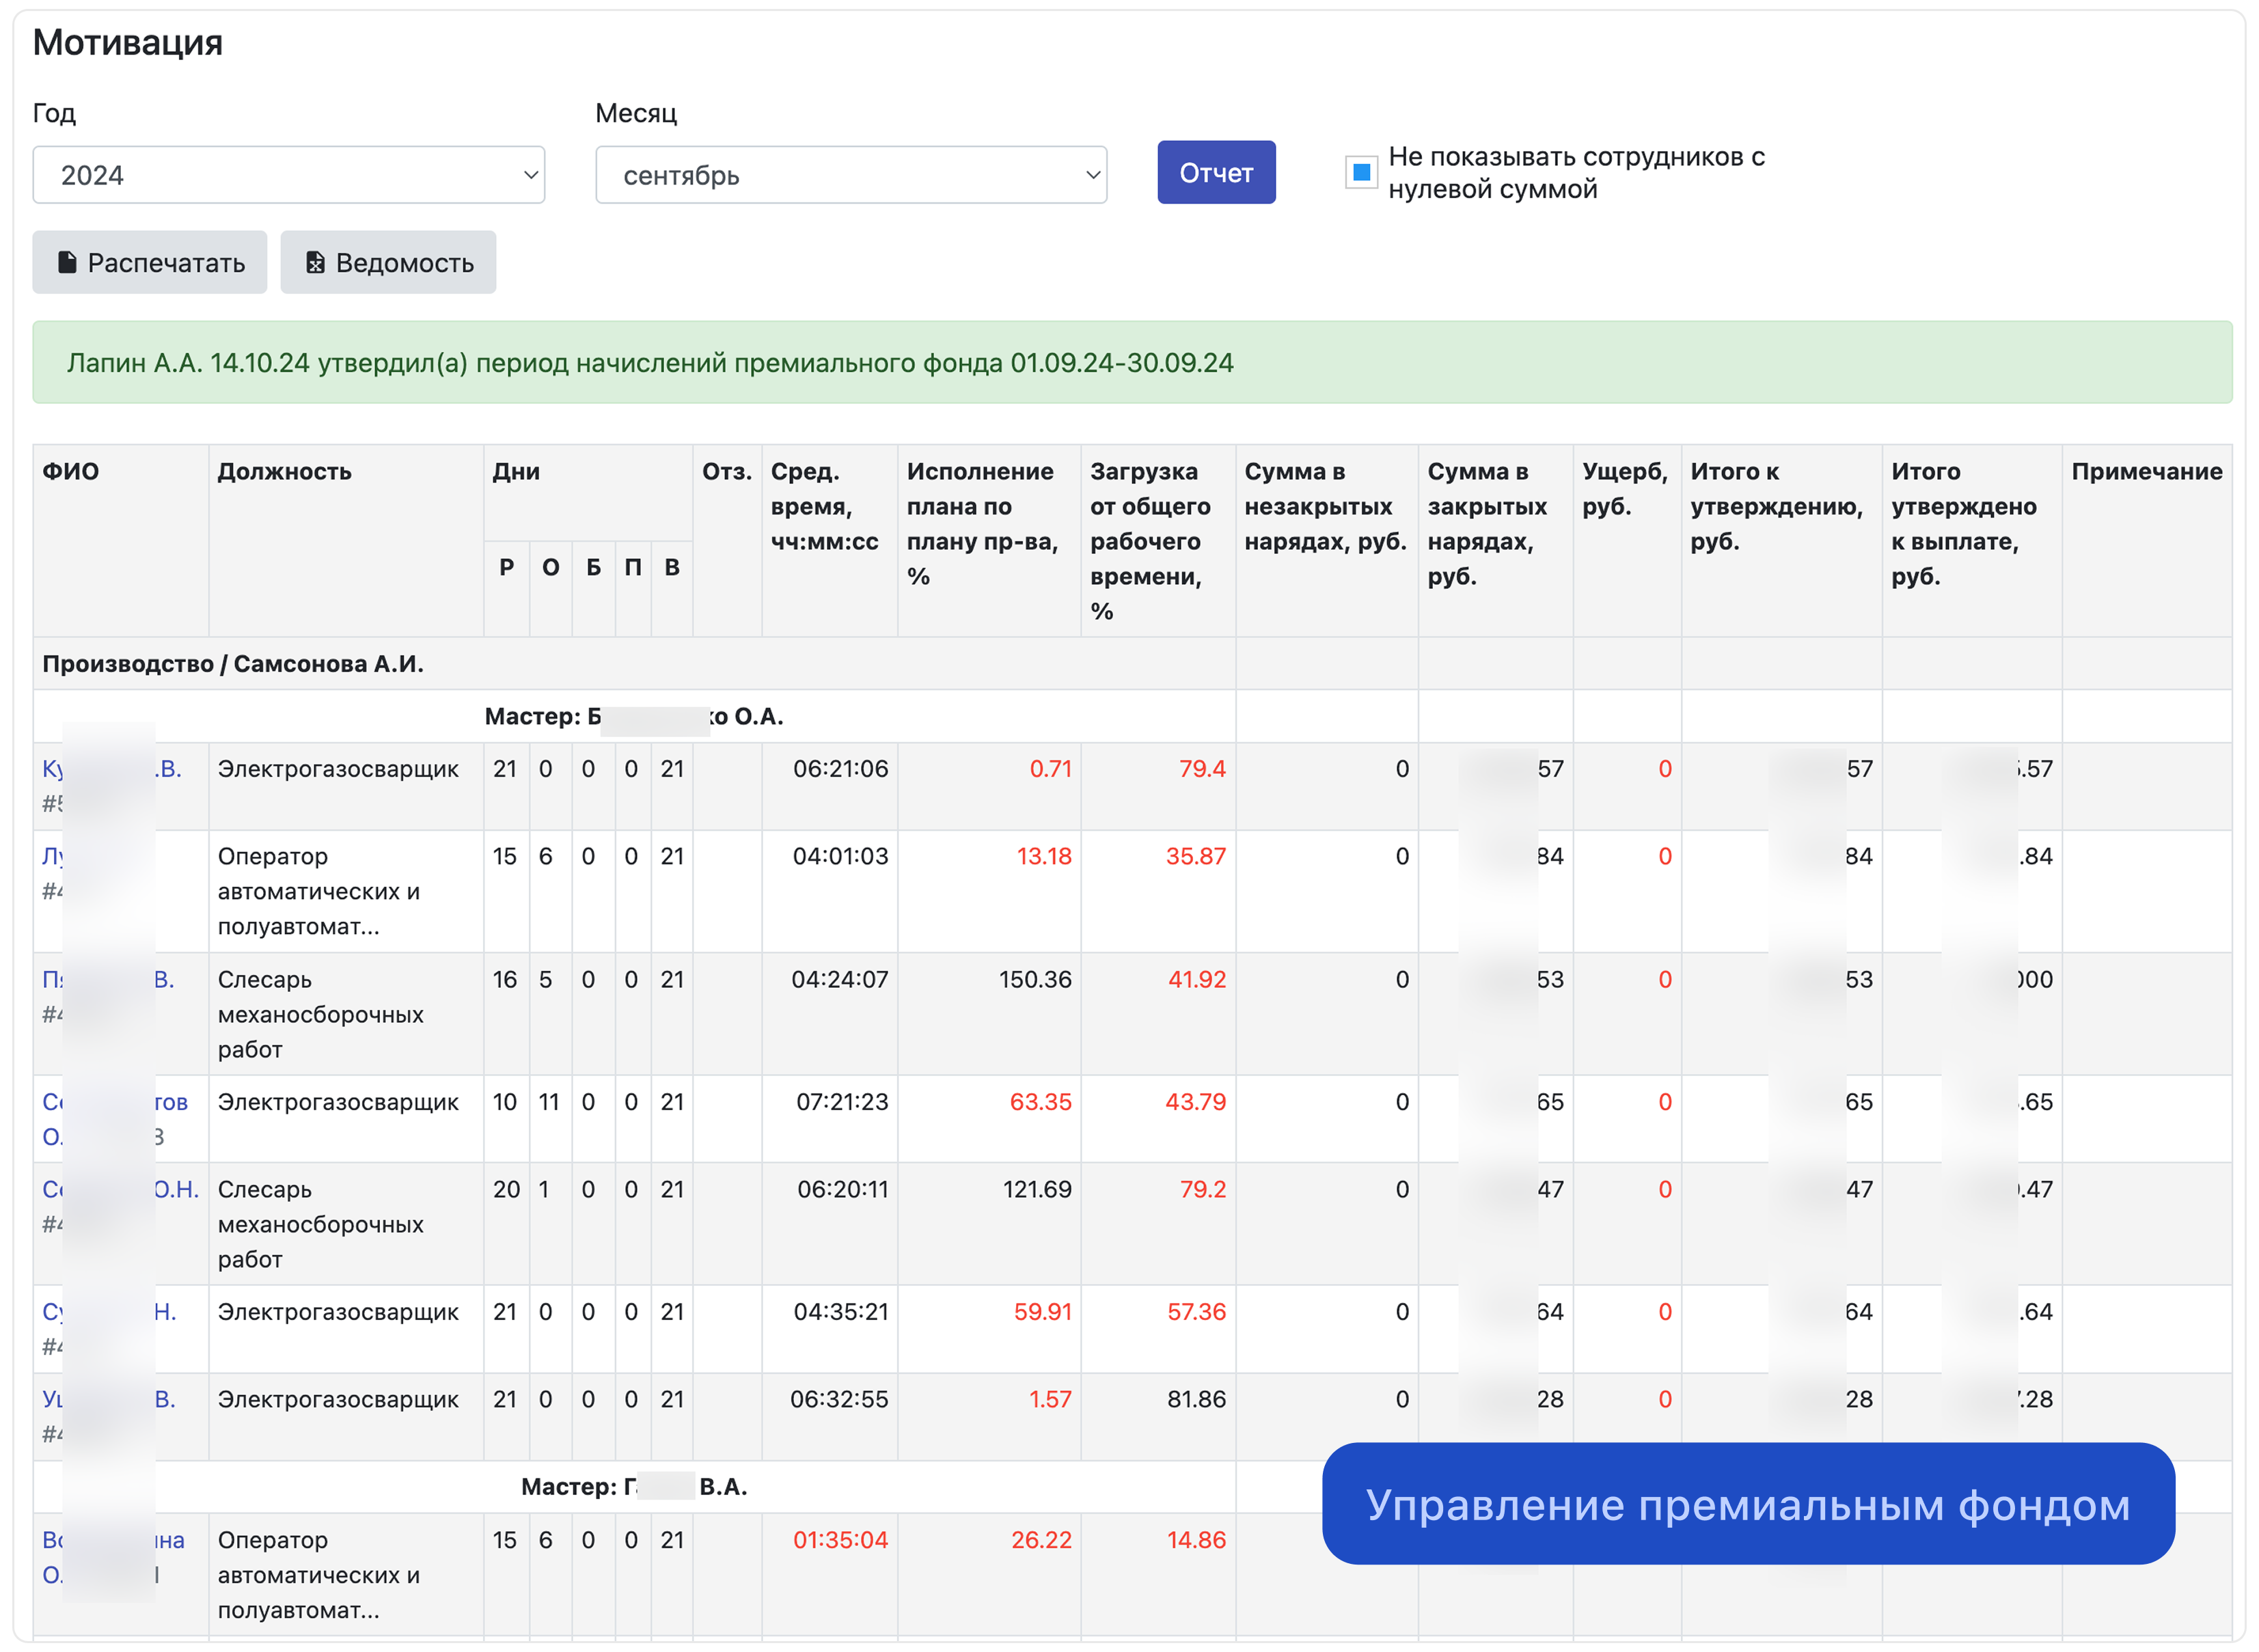Open the employee link with time 06:20:11
The height and width of the screenshot is (1652, 2259).
(120, 1190)
